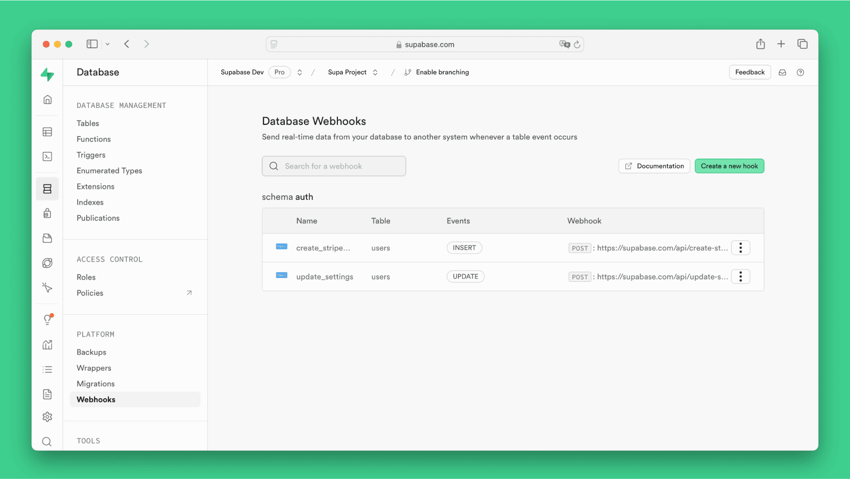Open the API Docs document icon
This screenshot has height=479, width=850.
point(47,394)
